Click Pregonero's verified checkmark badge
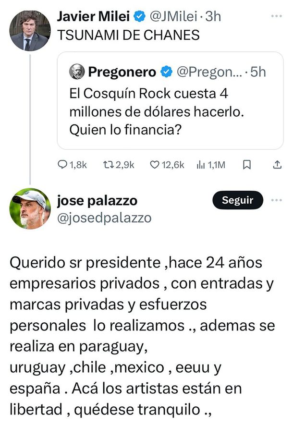 [166, 72]
